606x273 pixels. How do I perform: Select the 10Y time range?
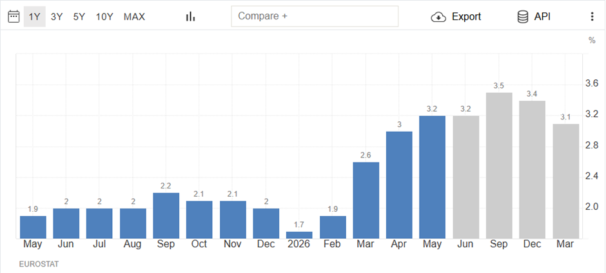(x=104, y=17)
